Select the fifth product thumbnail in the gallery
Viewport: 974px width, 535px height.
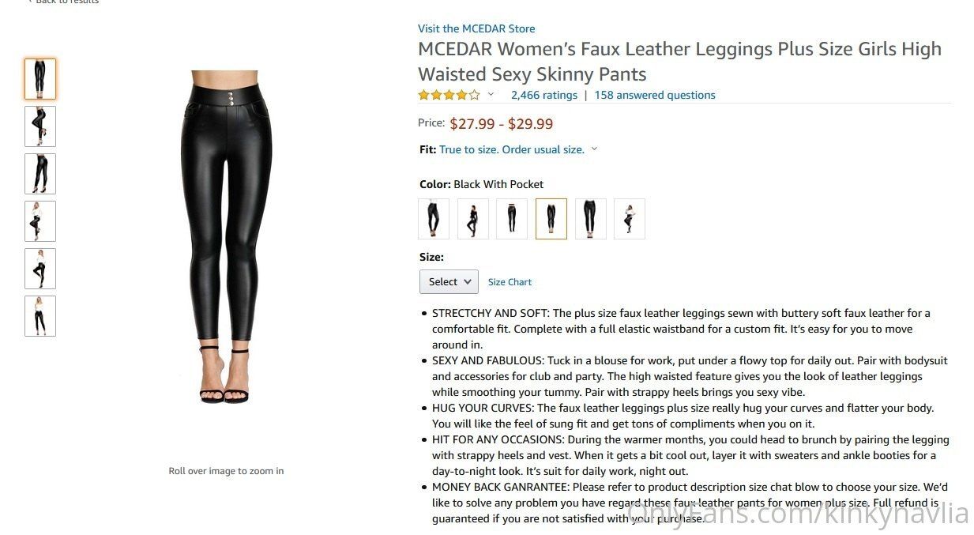click(x=40, y=269)
